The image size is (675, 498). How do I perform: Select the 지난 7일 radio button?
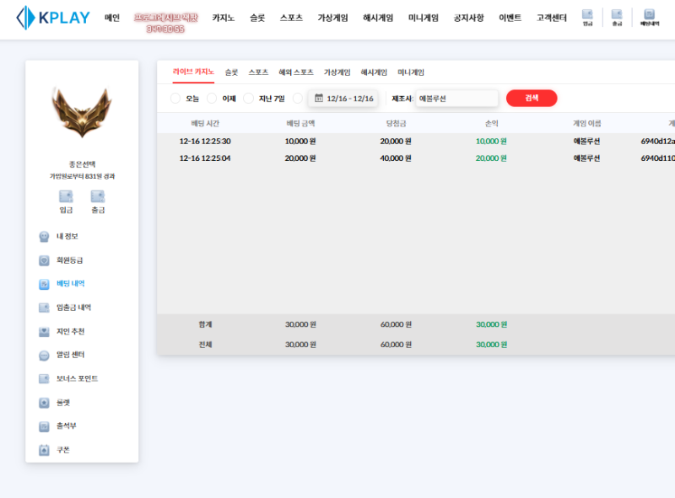tap(248, 99)
